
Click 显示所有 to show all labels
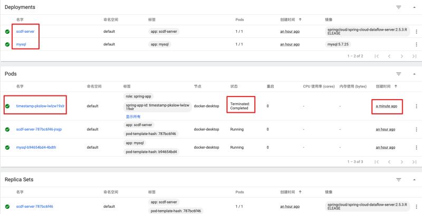click(x=133, y=116)
